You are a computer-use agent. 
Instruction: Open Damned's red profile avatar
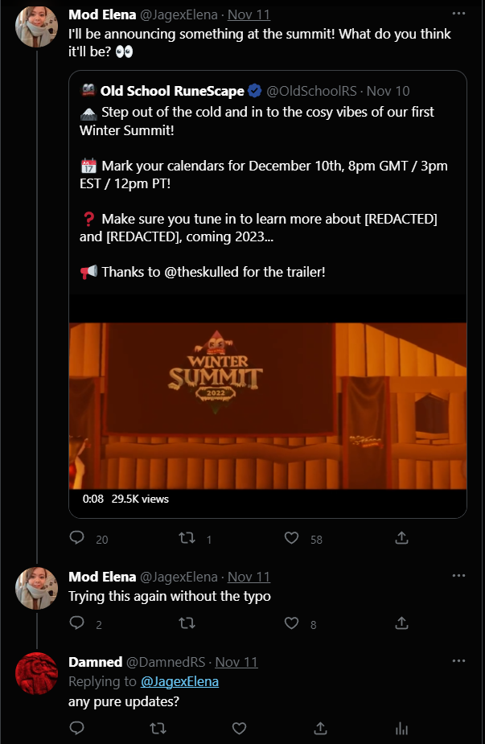click(x=37, y=673)
